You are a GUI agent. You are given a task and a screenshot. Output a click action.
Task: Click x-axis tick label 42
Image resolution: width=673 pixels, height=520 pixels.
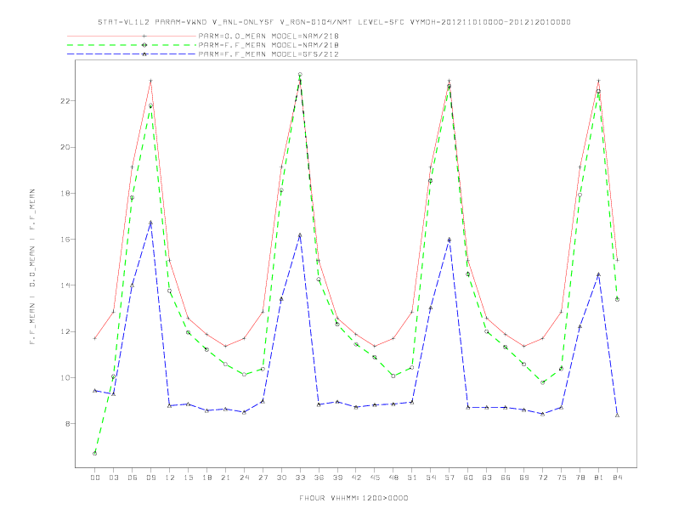pyautogui.click(x=356, y=478)
